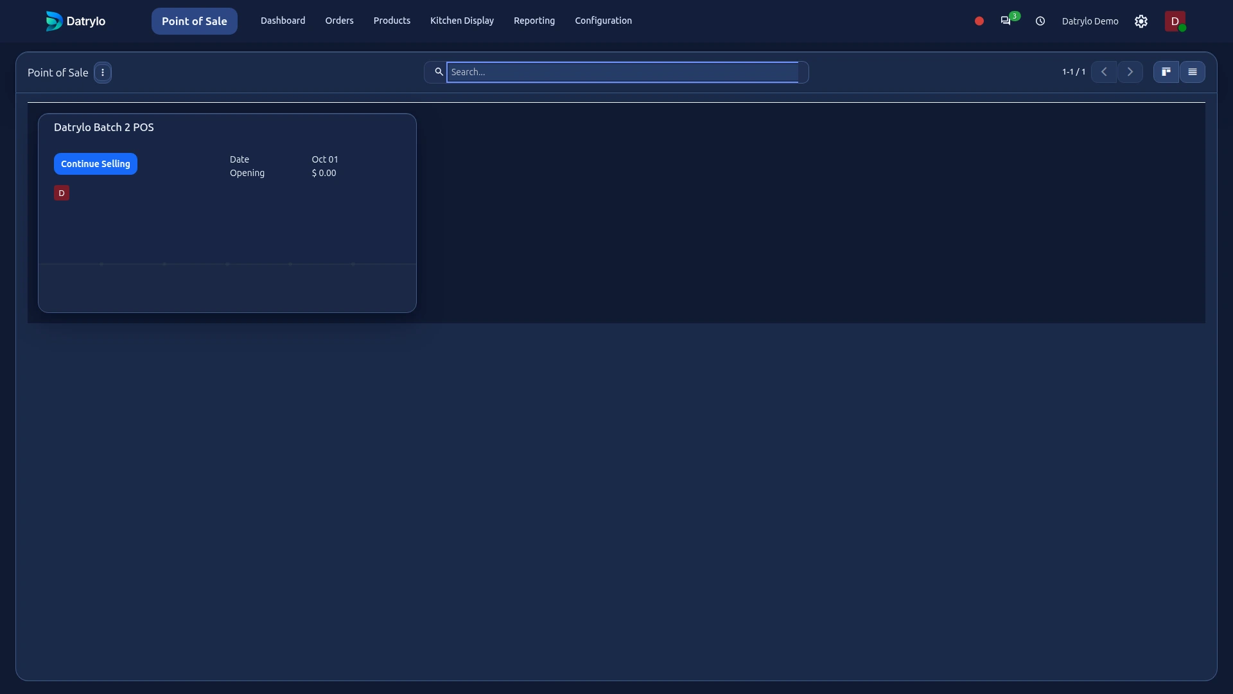Screen dimensions: 1233x694
Task: Open the settings gear icon
Action: [1141, 21]
